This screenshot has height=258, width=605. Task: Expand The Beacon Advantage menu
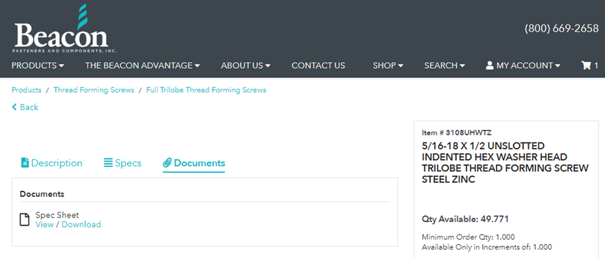142,66
